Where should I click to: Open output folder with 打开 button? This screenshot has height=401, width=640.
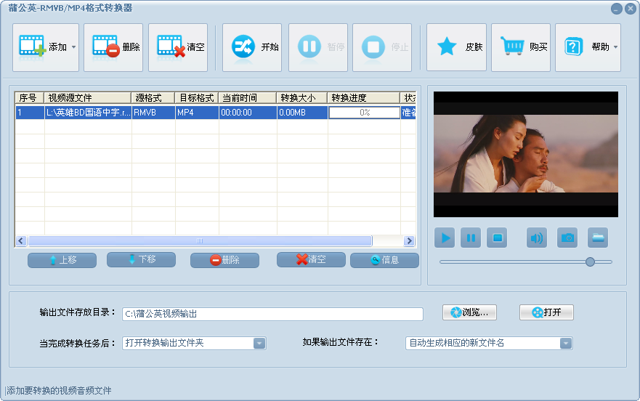pyautogui.click(x=546, y=312)
